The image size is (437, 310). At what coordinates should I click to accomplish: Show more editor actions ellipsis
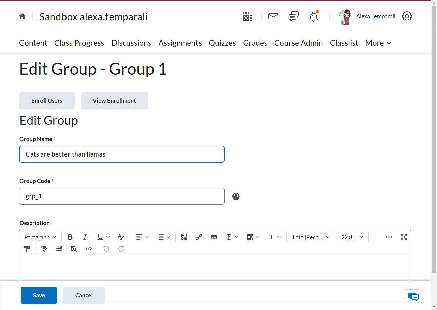point(389,237)
